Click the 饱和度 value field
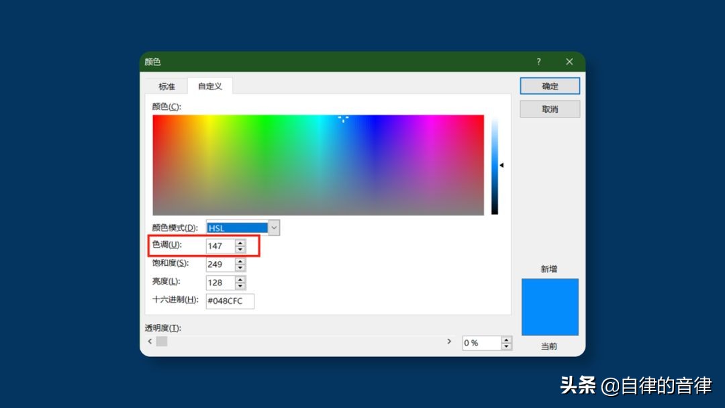The image size is (725, 408). [x=220, y=264]
